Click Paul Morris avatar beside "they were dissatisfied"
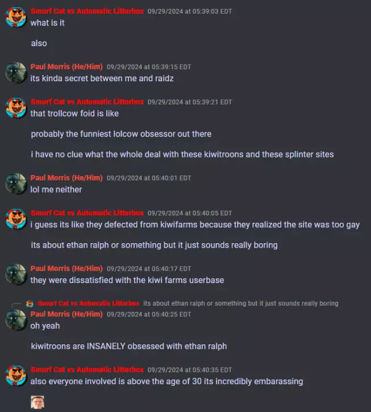The image size is (371, 412). coord(16,274)
